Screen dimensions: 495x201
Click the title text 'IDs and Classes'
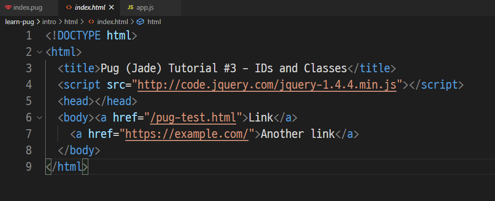point(300,68)
